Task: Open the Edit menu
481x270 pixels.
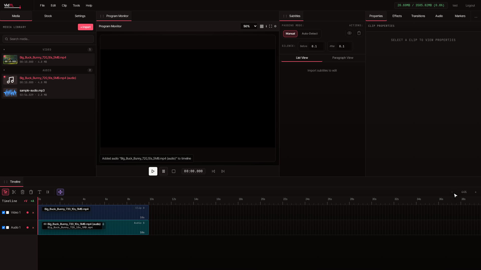Action: 53,5
